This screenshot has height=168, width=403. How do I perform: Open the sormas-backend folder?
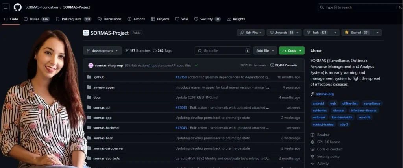(106, 128)
